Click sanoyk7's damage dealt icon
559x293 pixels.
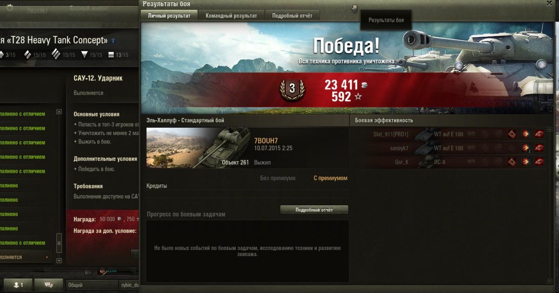coord(526,148)
